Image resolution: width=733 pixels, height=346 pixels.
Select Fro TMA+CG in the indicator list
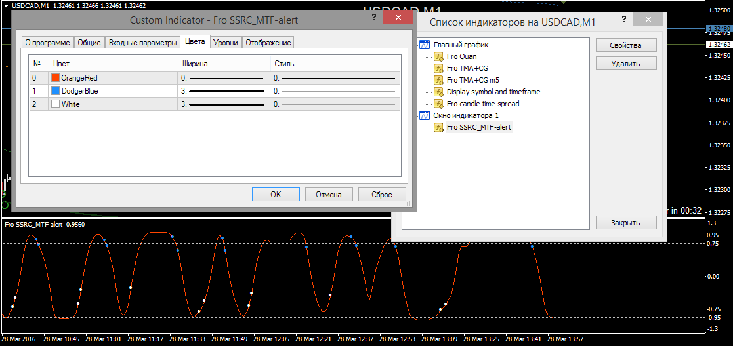coord(467,68)
